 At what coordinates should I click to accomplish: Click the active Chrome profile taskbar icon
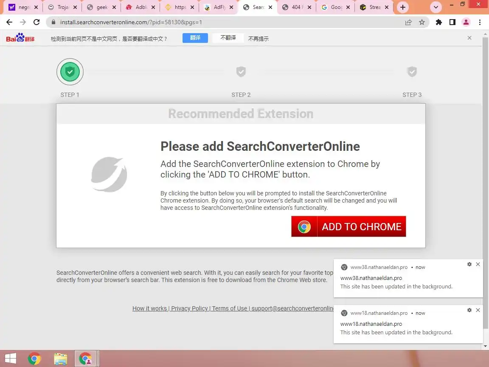pyautogui.click(x=85, y=358)
